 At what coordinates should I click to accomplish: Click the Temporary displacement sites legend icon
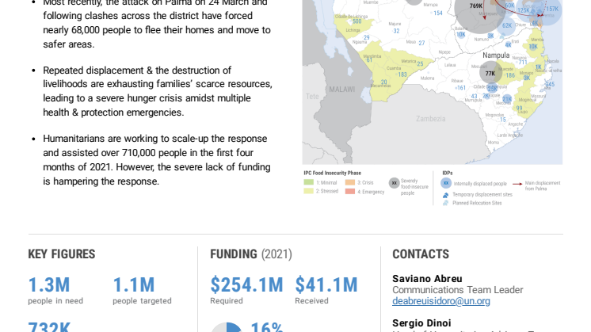coord(445,195)
